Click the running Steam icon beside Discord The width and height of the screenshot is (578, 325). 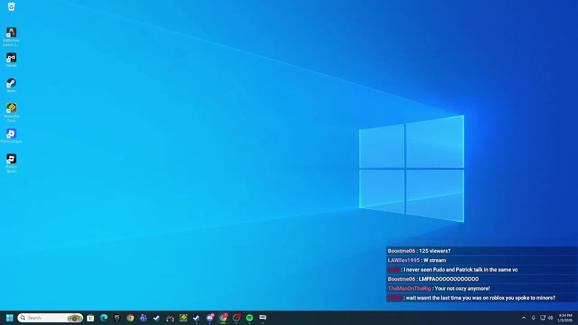tap(196, 318)
